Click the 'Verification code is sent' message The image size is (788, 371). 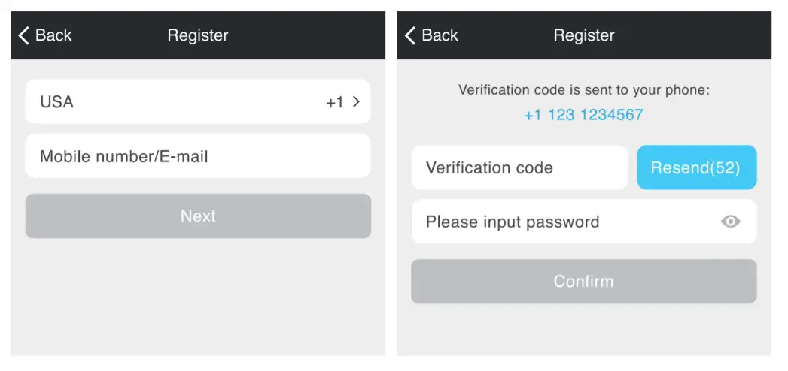click(583, 90)
